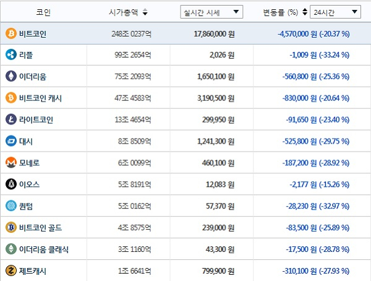371x281 pixels.
Task: Click change -560,800 원 (-25.36 %)
Action: tap(316, 77)
